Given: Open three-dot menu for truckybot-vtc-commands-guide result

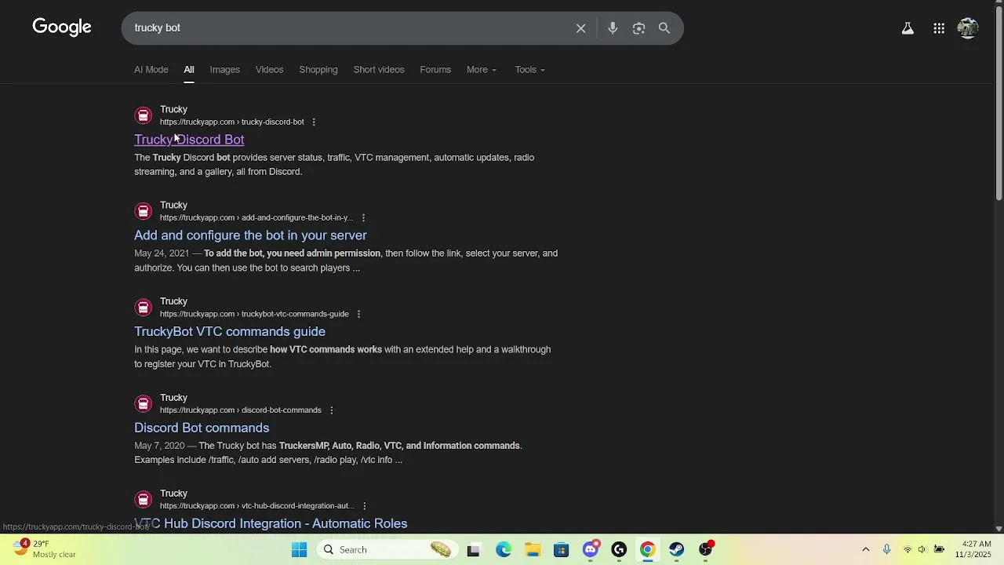Looking at the screenshot, I should 358,314.
